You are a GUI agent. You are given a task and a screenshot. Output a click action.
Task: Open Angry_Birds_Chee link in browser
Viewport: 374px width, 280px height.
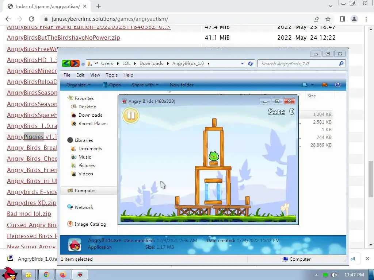pos(32,159)
